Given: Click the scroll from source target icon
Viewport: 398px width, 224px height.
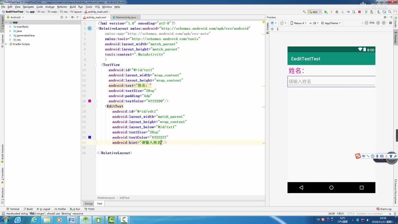Looking at the screenshot, I should tap(62, 17).
